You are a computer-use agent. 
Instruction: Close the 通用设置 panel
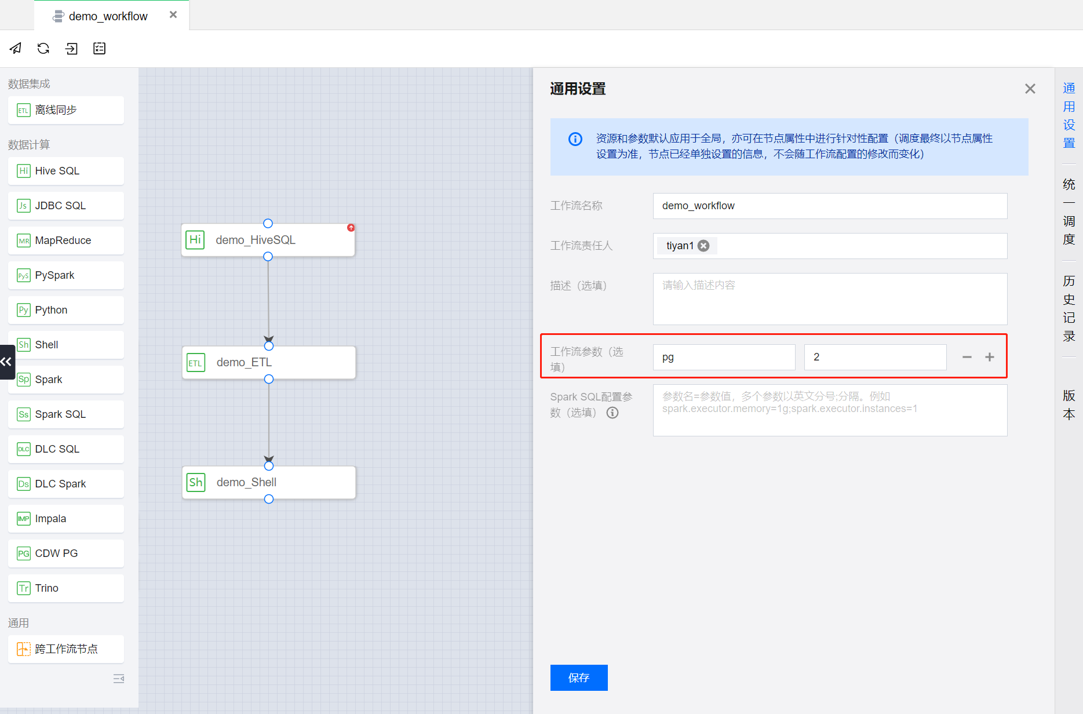tap(1030, 89)
